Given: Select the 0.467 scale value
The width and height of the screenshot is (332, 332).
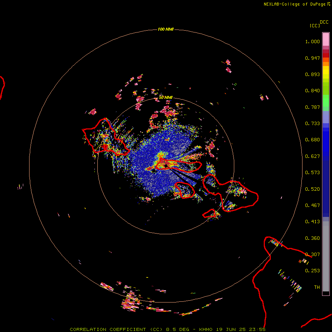Looking at the screenshot, I should pyautogui.click(x=312, y=205).
